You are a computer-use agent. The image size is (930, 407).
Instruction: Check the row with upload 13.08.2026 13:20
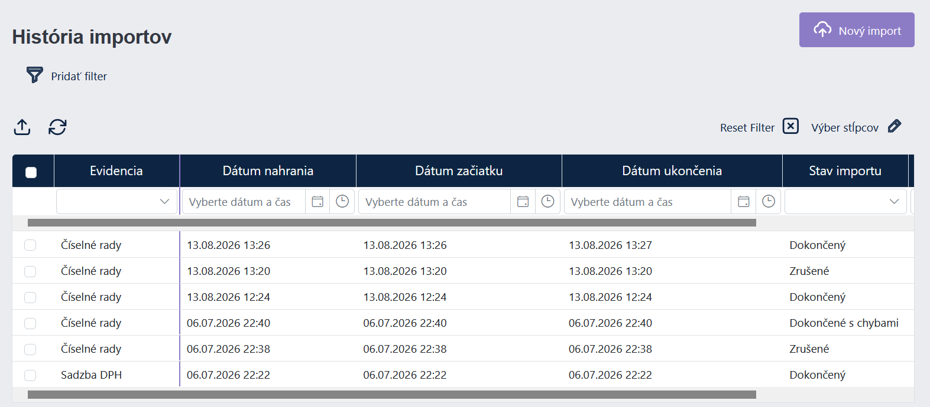click(30, 271)
